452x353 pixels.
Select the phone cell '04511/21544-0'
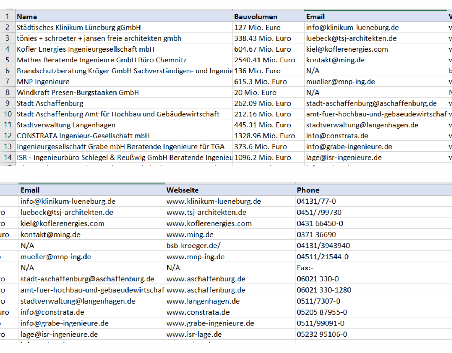(x=374, y=257)
